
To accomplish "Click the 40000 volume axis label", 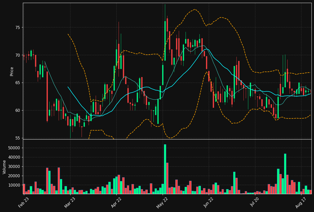I will (x=14, y=157).
